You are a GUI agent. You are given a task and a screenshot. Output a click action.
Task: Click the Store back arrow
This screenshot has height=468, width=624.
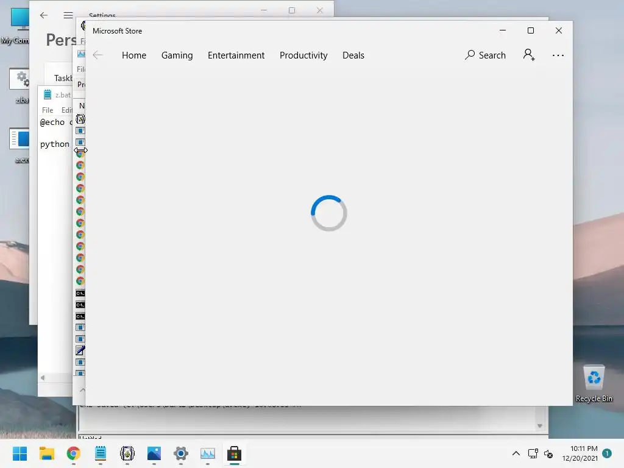coord(97,55)
